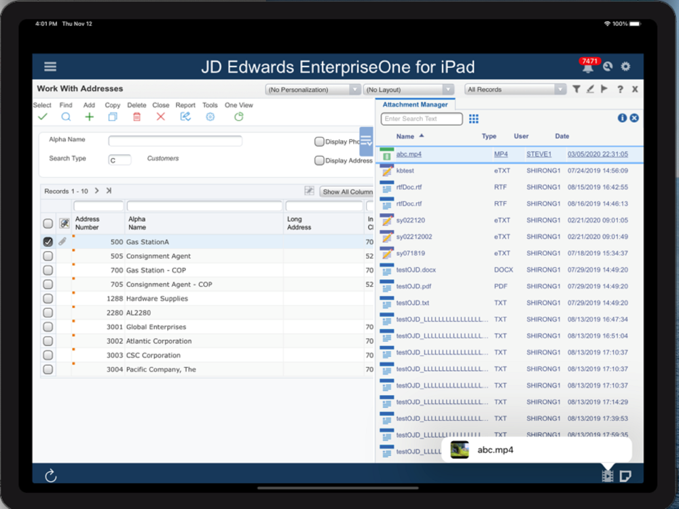Open the Tools gear icon
This screenshot has width=679, height=509.
[x=210, y=117]
